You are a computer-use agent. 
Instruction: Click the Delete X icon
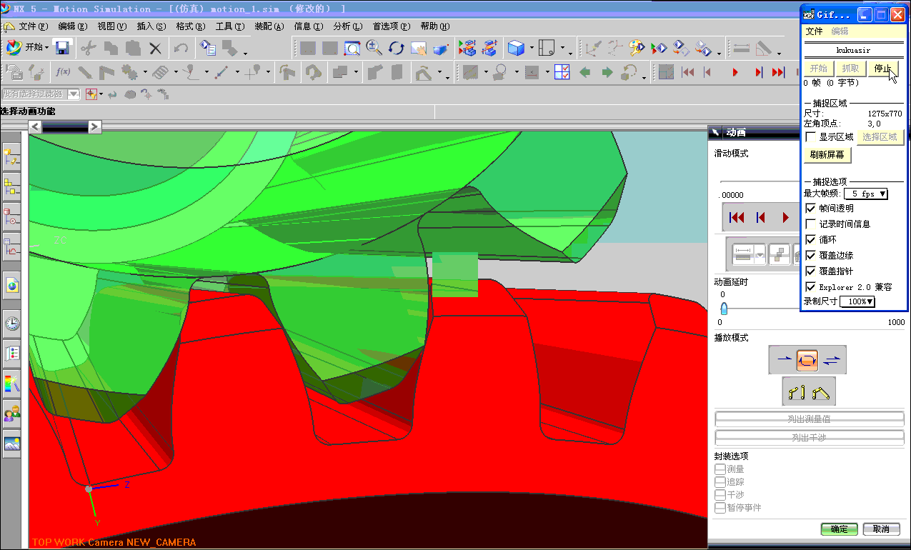click(x=155, y=48)
